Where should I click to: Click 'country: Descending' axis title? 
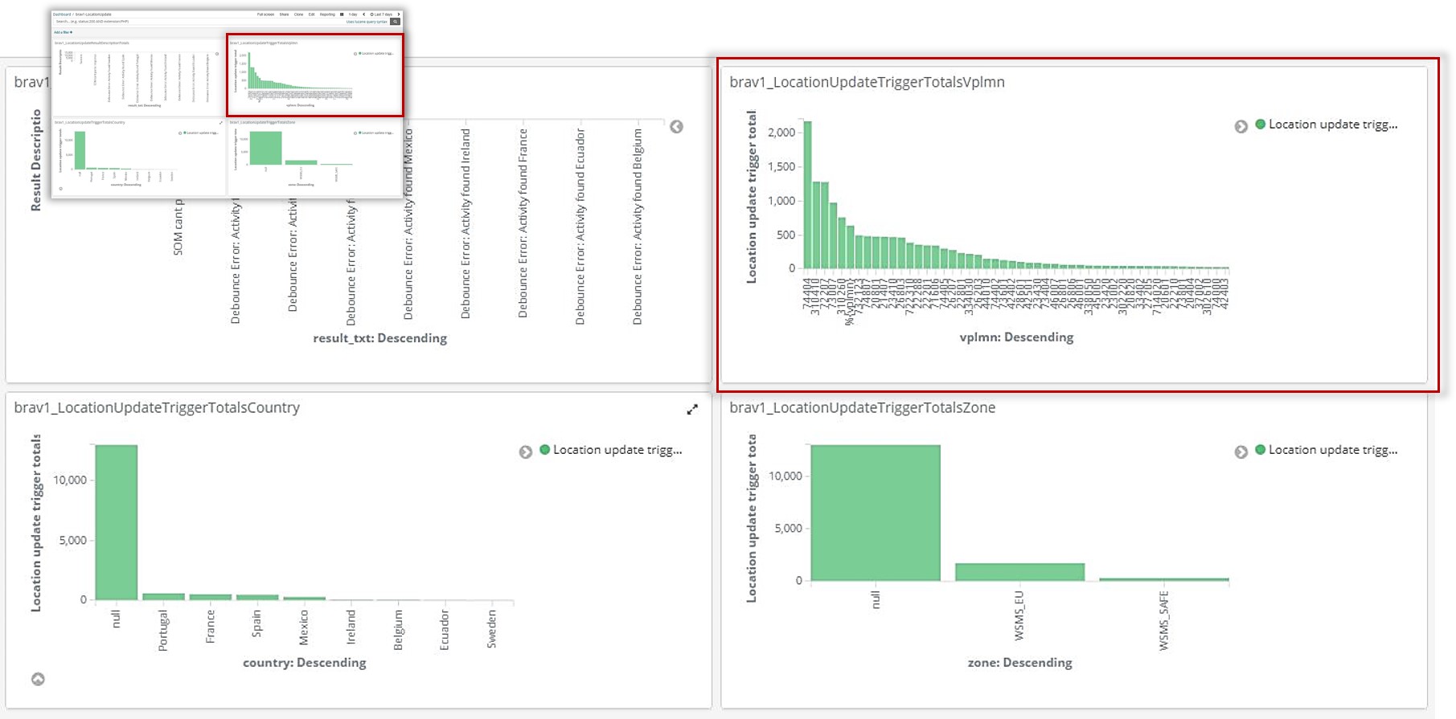[305, 663]
